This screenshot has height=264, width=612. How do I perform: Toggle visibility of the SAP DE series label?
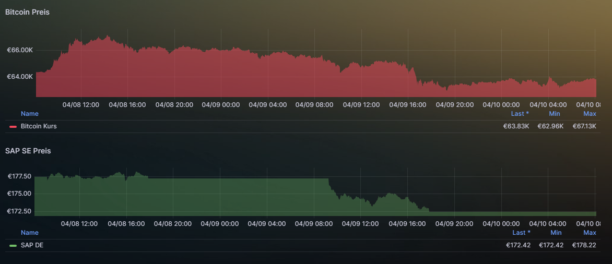point(32,245)
